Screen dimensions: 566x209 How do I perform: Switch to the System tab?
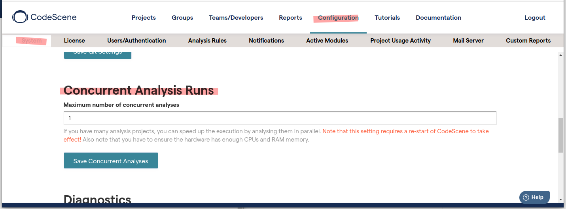(32, 41)
